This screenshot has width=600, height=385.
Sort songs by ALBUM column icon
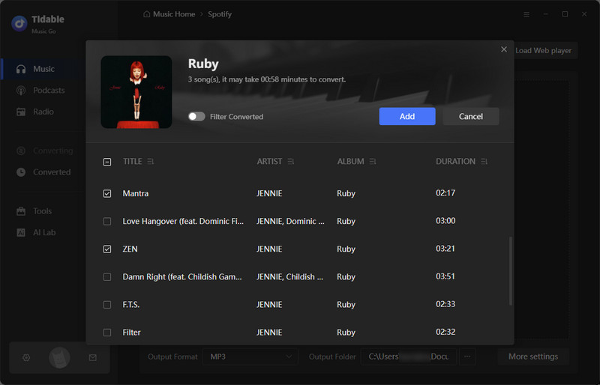pos(373,162)
